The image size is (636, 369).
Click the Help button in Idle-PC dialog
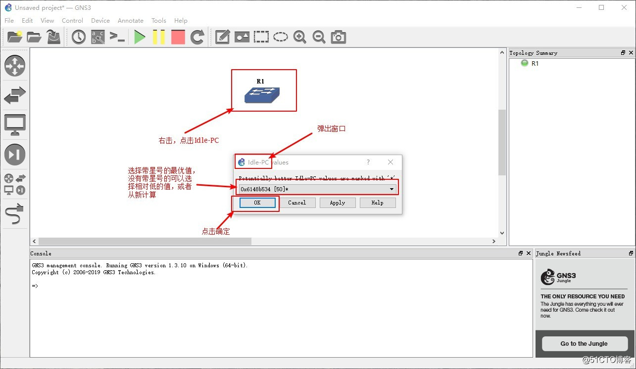point(377,203)
